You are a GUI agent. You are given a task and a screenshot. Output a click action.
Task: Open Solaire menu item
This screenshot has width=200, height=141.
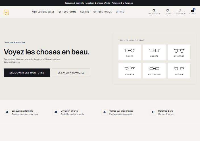[85, 12]
